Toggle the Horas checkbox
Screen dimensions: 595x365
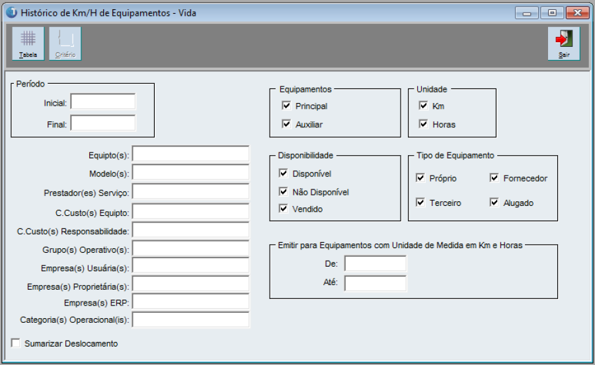click(x=423, y=123)
